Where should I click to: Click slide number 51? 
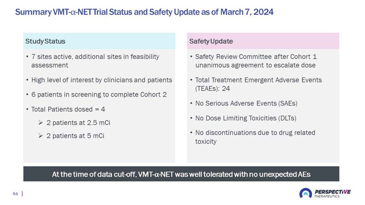pos(16,194)
